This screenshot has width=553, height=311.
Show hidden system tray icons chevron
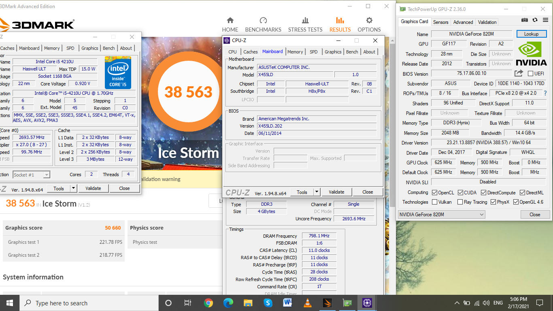point(457,303)
